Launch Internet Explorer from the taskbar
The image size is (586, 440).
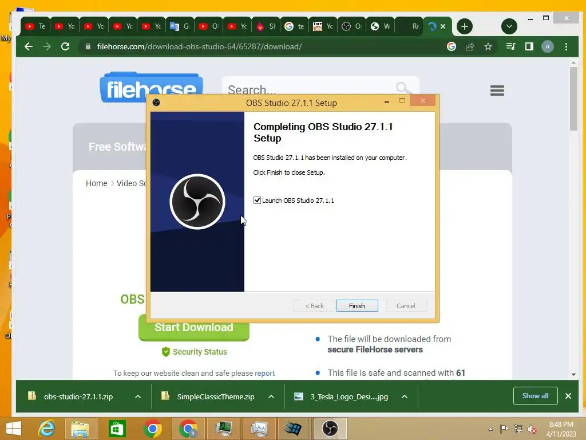[x=46, y=429]
